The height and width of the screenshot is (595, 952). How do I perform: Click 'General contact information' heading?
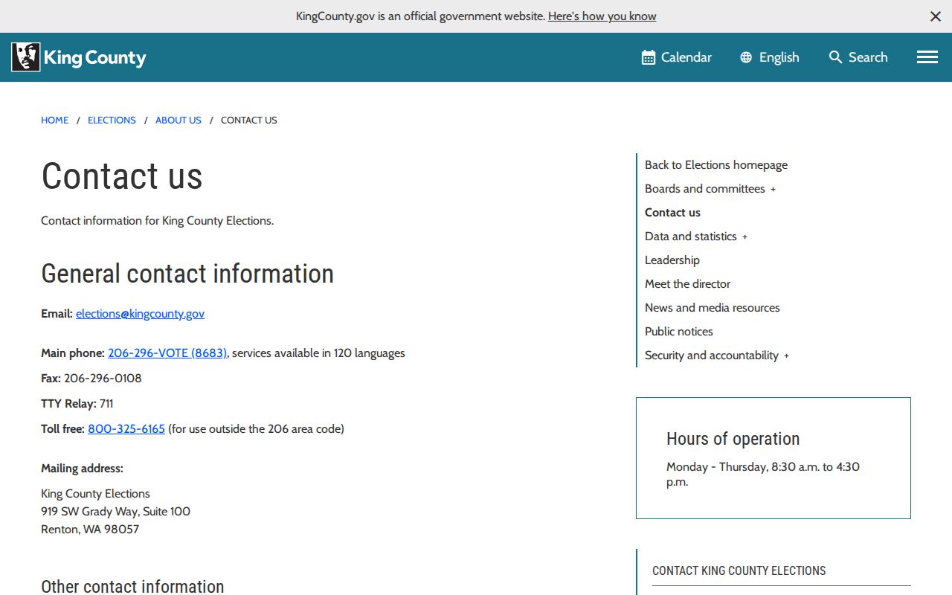(x=187, y=274)
